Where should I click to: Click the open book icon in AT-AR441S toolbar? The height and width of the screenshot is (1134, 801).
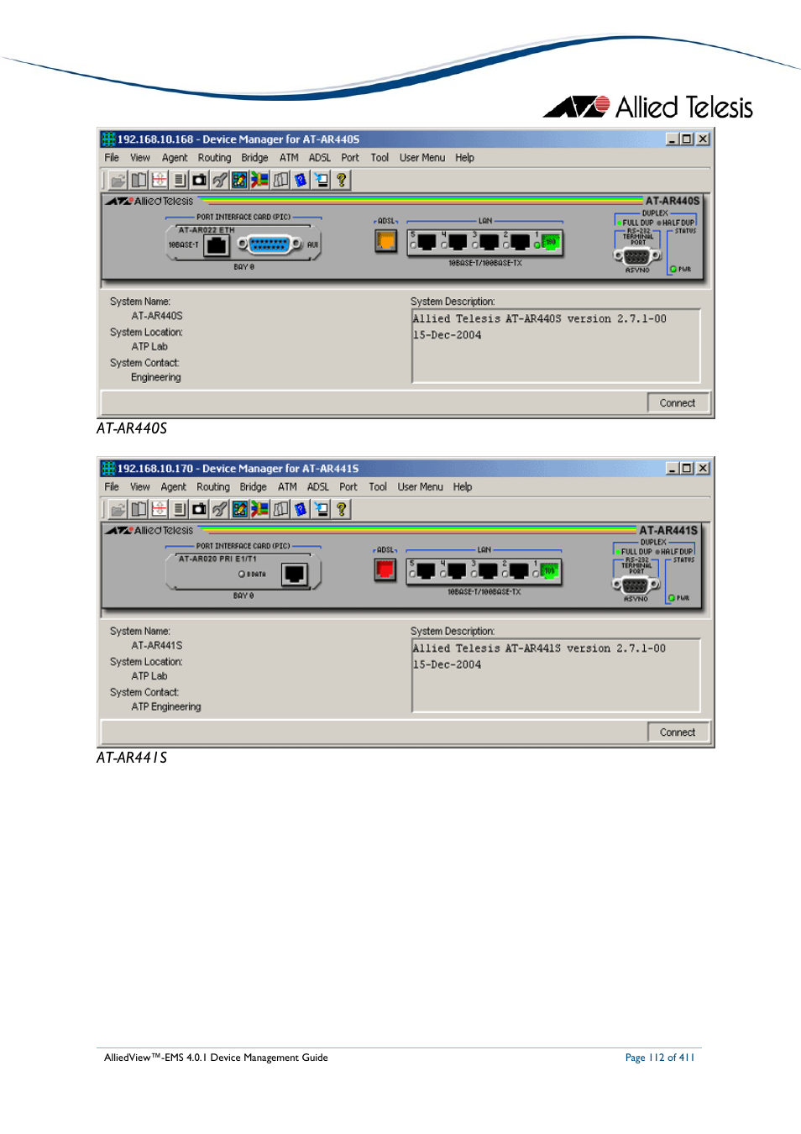tap(139, 509)
